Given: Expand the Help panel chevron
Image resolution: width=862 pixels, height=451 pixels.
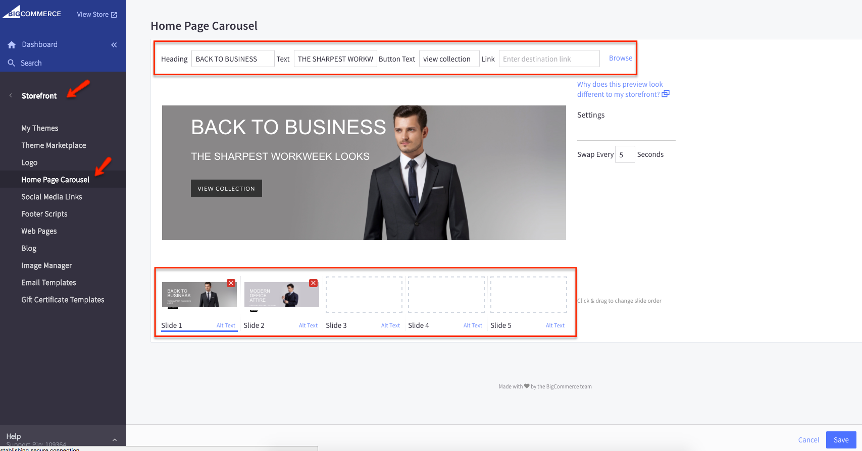Looking at the screenshot, I should pyautogui.click(x=115, y=439).
